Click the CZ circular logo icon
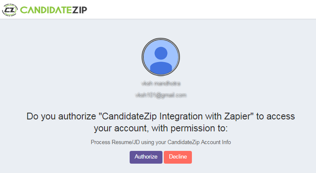Screen dimensions: 316x173 (10, 10)
